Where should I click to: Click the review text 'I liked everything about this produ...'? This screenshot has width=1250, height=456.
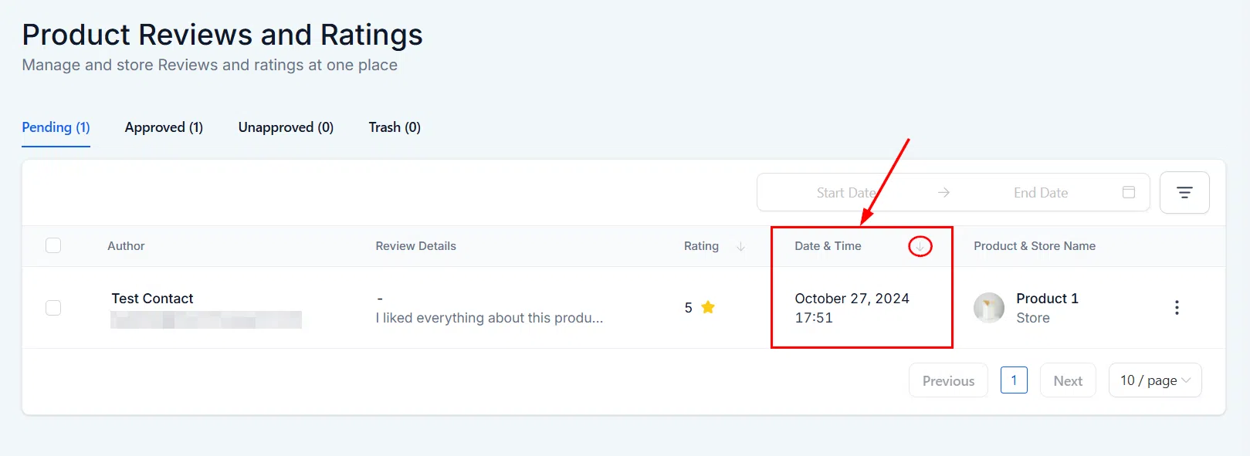[489, 318]
